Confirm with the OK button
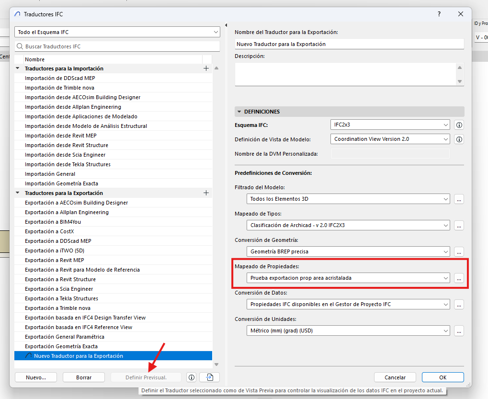This screenshot has width=488, height=399. [443, 377]
